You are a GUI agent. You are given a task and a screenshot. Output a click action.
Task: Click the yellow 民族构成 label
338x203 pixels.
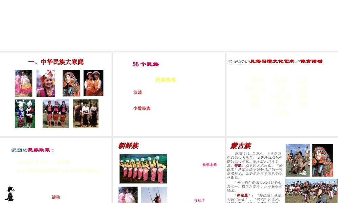tap(166, 80)
